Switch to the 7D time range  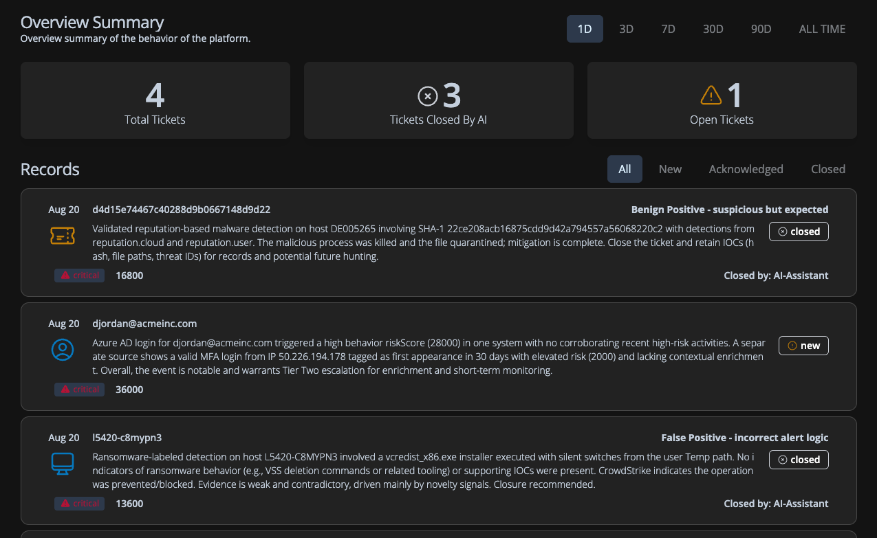coord(667,29)
